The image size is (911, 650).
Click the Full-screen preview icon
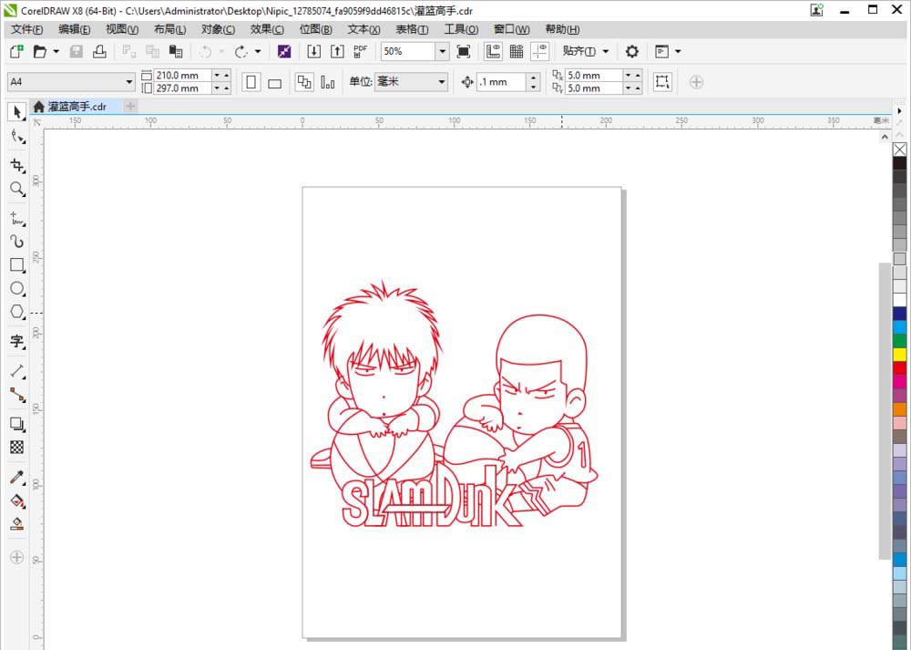[x=463, y=51]
